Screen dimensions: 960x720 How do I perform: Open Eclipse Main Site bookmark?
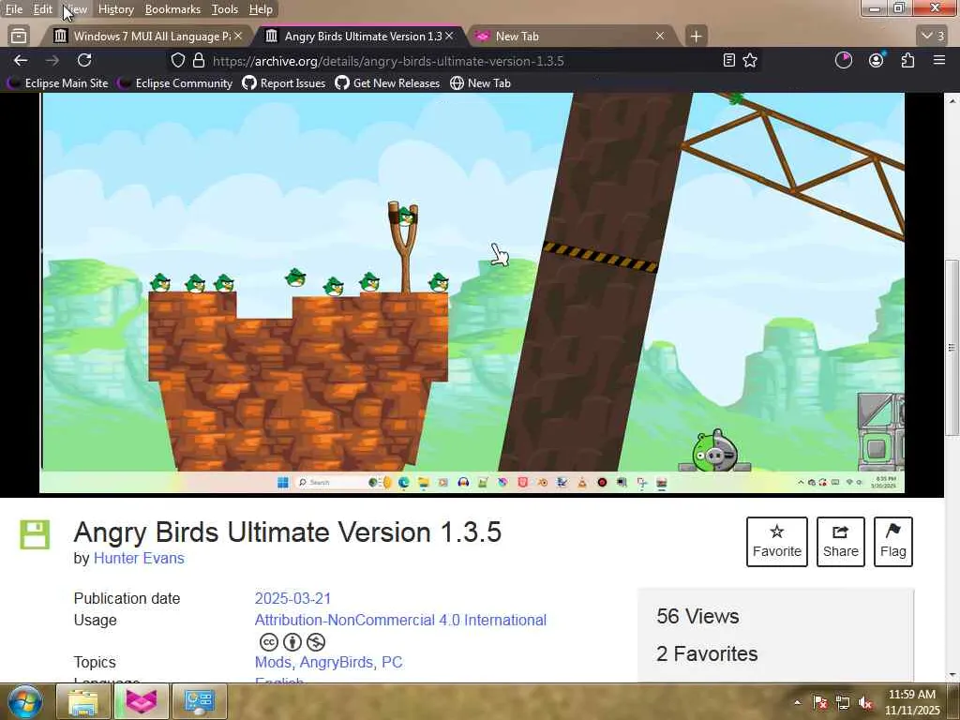point(57,83)
